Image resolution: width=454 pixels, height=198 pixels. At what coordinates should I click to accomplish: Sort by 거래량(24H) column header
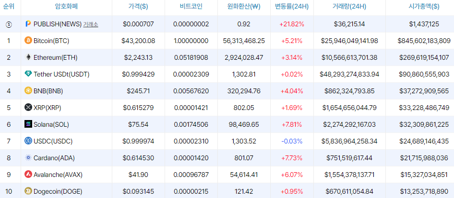tap(349, 7)
